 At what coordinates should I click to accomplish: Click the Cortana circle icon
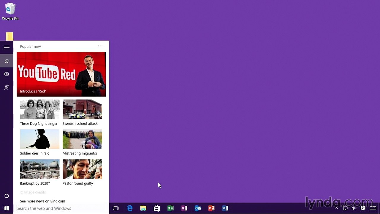point(7,196)
